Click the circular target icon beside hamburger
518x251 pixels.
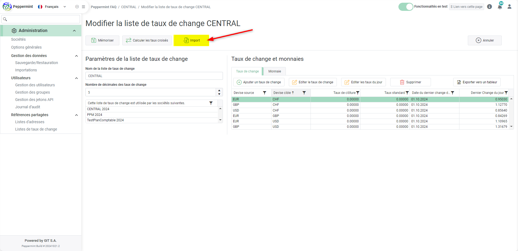click(x=77, y=7)
